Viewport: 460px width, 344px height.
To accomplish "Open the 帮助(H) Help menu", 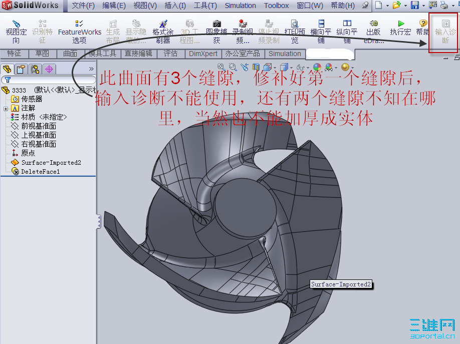I will tap(343, 6).
